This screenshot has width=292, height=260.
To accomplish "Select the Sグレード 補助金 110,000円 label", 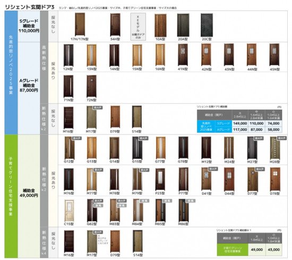I will pos(29,26).
